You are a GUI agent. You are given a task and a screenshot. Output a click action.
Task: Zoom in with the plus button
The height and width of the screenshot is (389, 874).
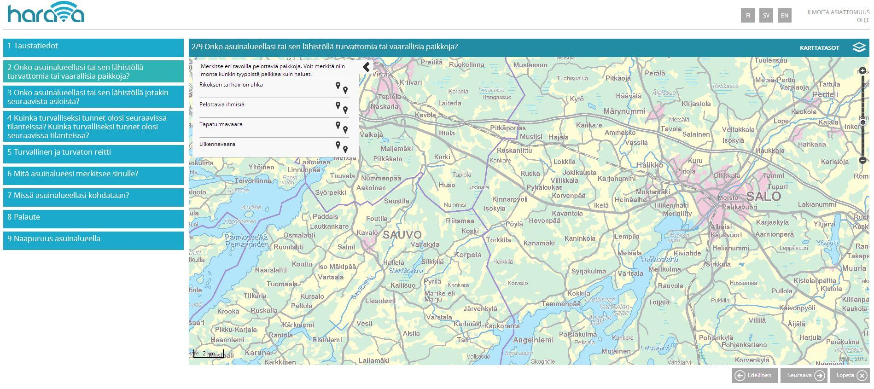tap(862, 70)
